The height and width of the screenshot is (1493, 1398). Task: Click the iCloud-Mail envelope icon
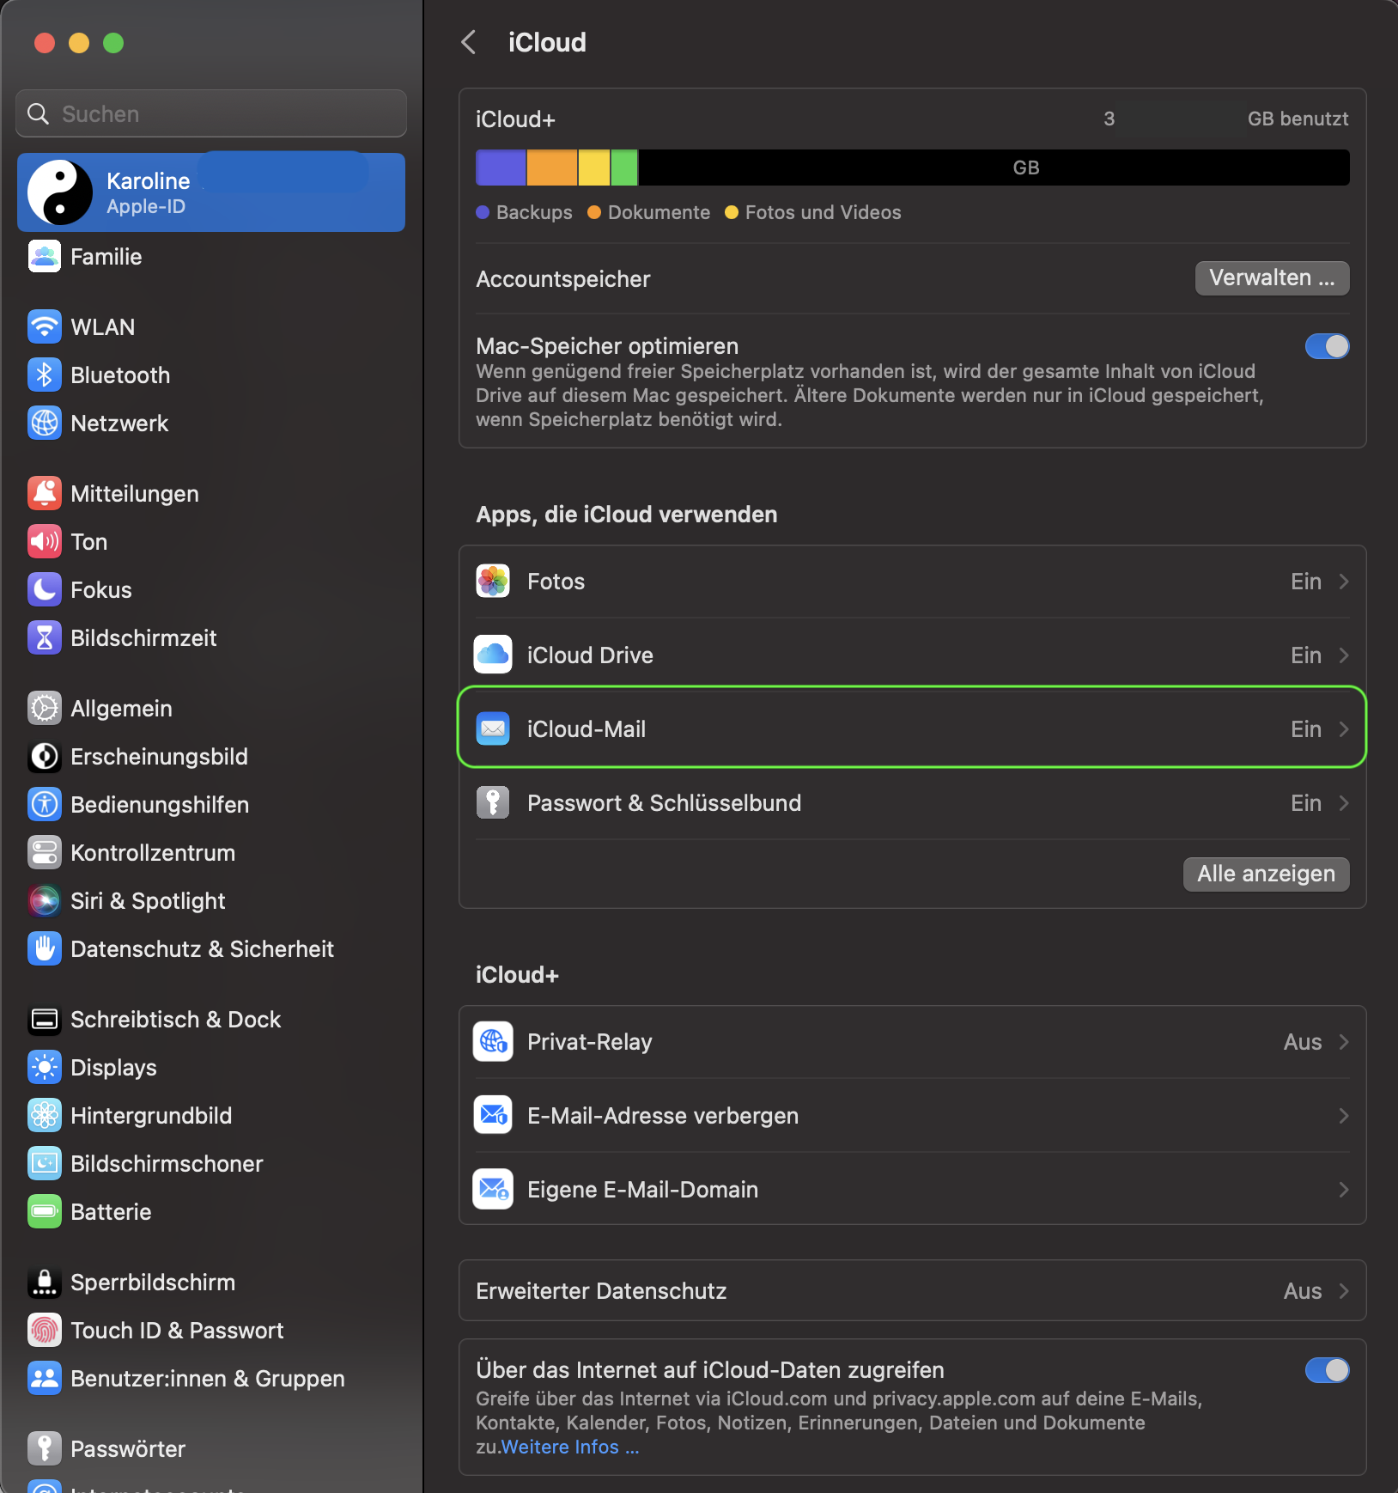click(493, 729)
